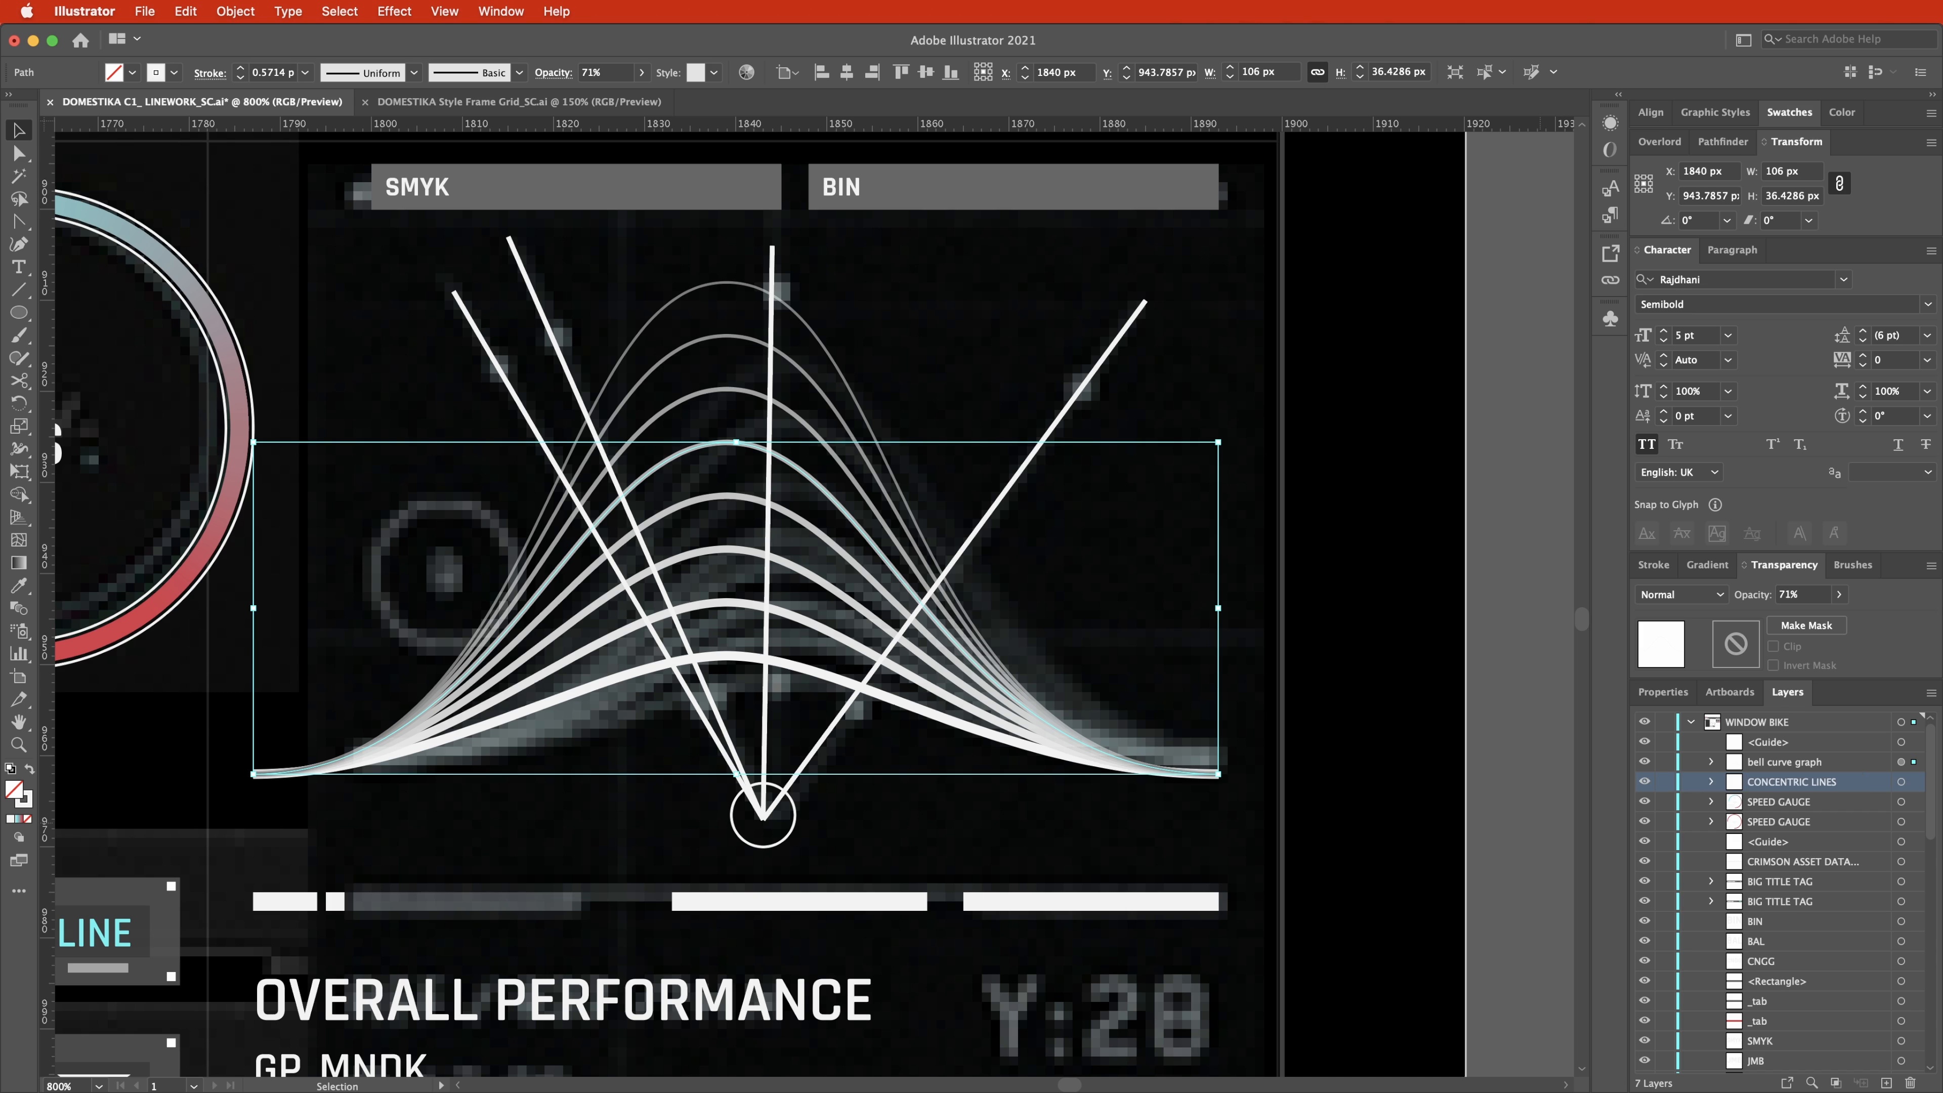Create new layer icon in Layers panel
1943x1093 pixels.
[x=1886, y=1083]
